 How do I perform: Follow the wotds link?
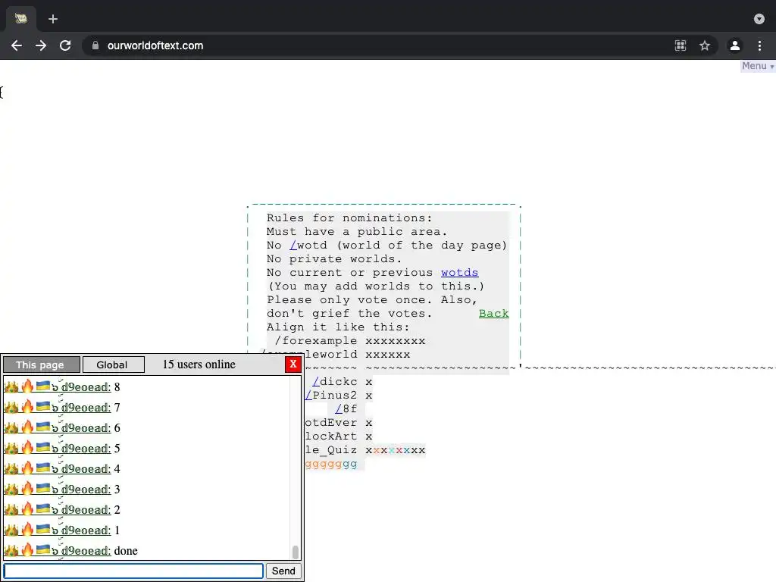(459, 273)
